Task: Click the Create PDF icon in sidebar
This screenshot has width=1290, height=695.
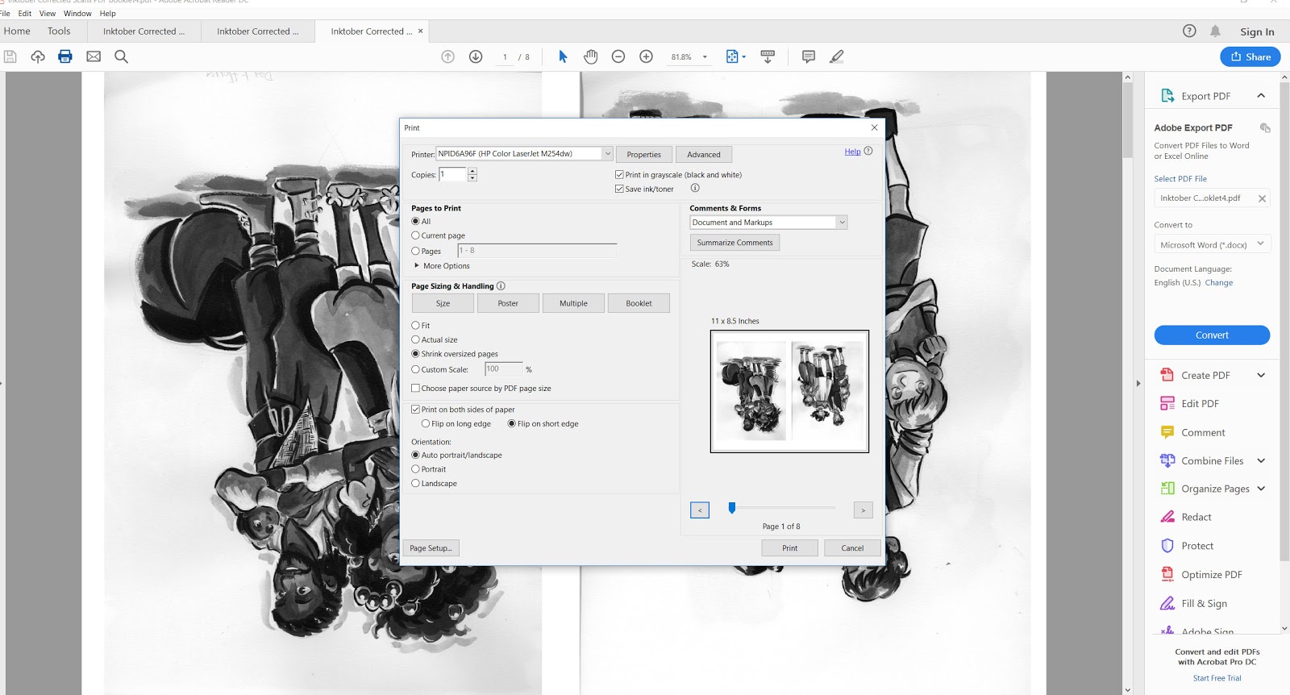Action: tap(1167, 375)
